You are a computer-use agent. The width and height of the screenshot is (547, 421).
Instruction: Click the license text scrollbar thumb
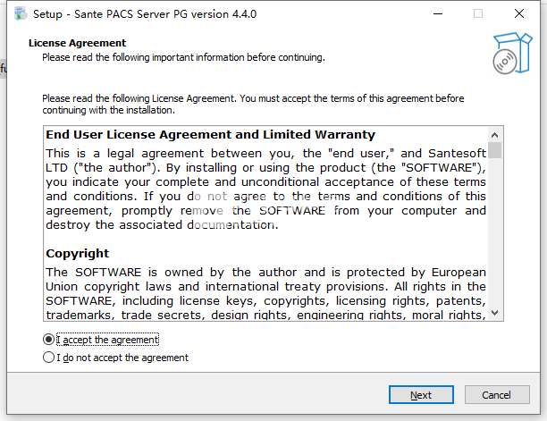pyautogui.click(x=495, y=150)
